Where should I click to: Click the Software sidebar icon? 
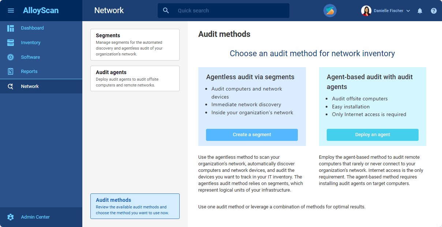coord(11,57)
